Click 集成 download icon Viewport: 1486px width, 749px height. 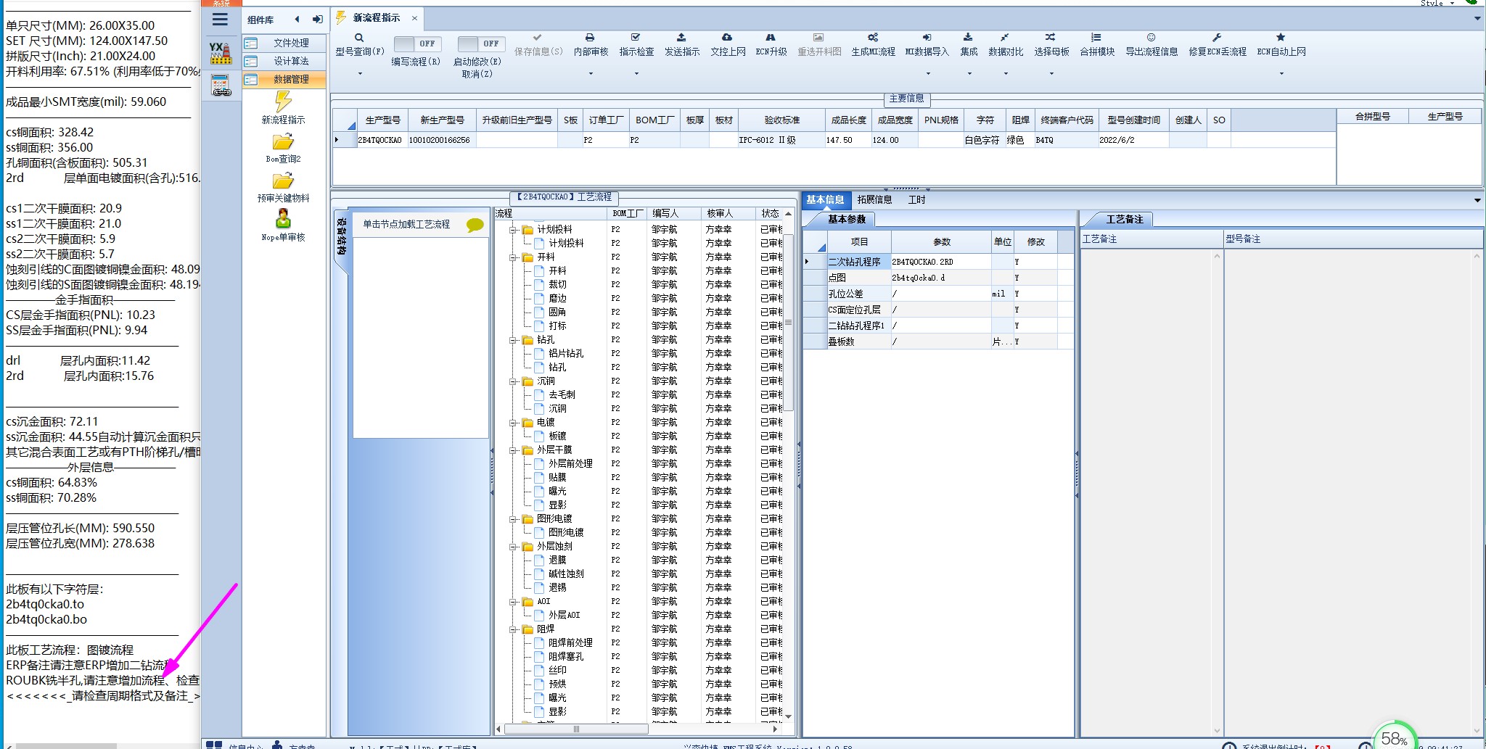point(968,37)
